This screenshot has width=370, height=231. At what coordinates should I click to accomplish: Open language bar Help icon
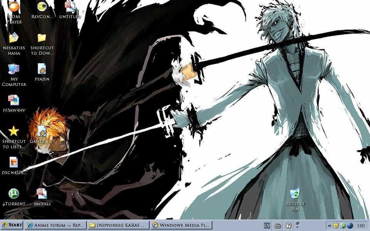(x=288, y=226)
